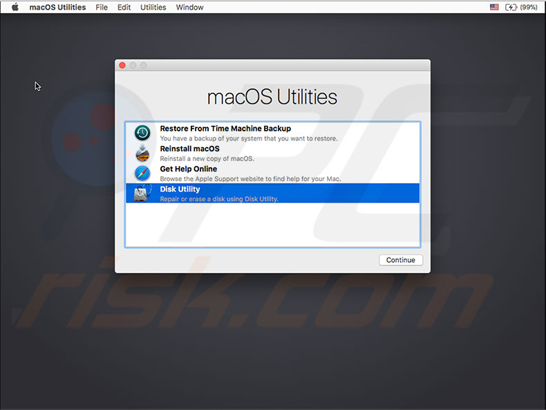
Task: Open the Window menu
Action: (x=189, y=7)
